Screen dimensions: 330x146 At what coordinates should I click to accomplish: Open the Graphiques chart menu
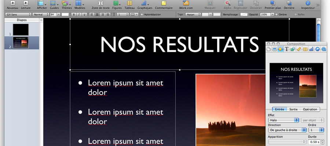coord(145,5)
